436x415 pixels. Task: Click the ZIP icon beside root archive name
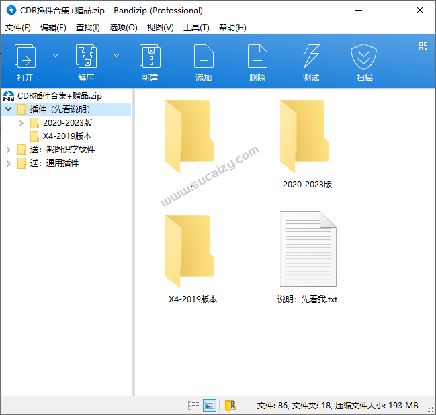tap(9, 96)
